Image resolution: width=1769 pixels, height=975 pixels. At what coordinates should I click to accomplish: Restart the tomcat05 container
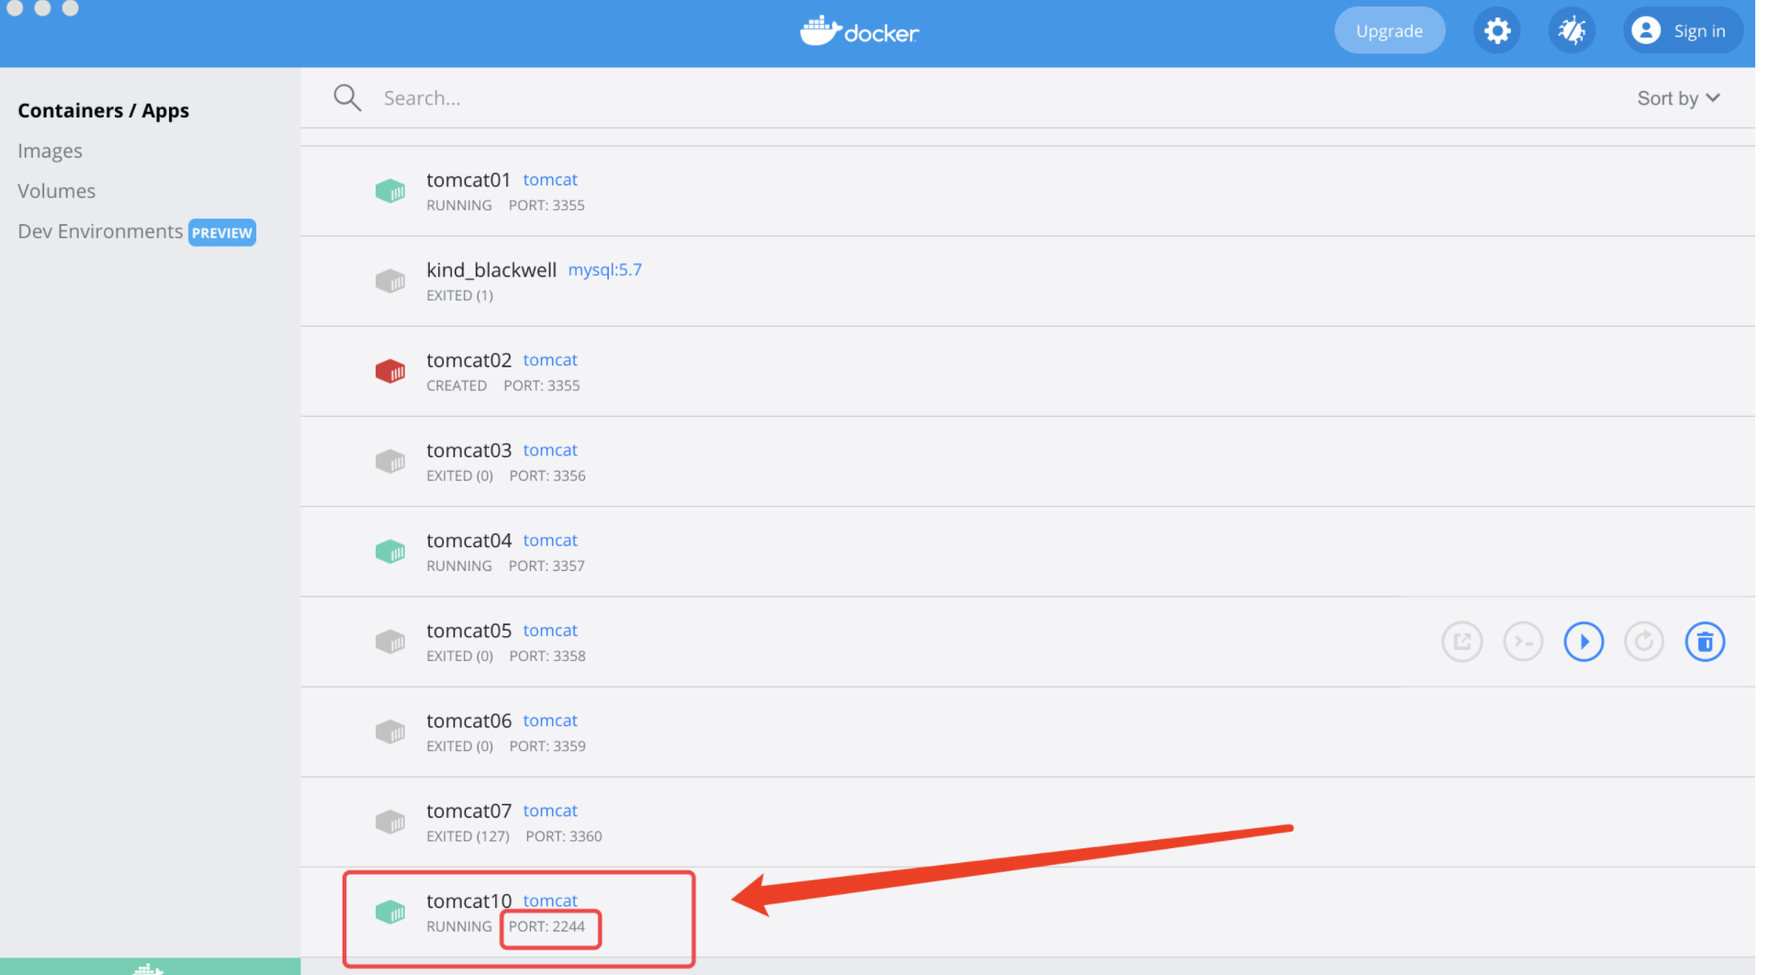point(1644,642)
